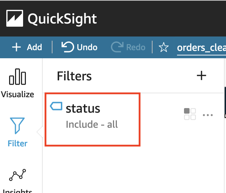Toggle the status filter scope grid icon
The height and width of the screenshot is (193, 226).
coord(190,114)
